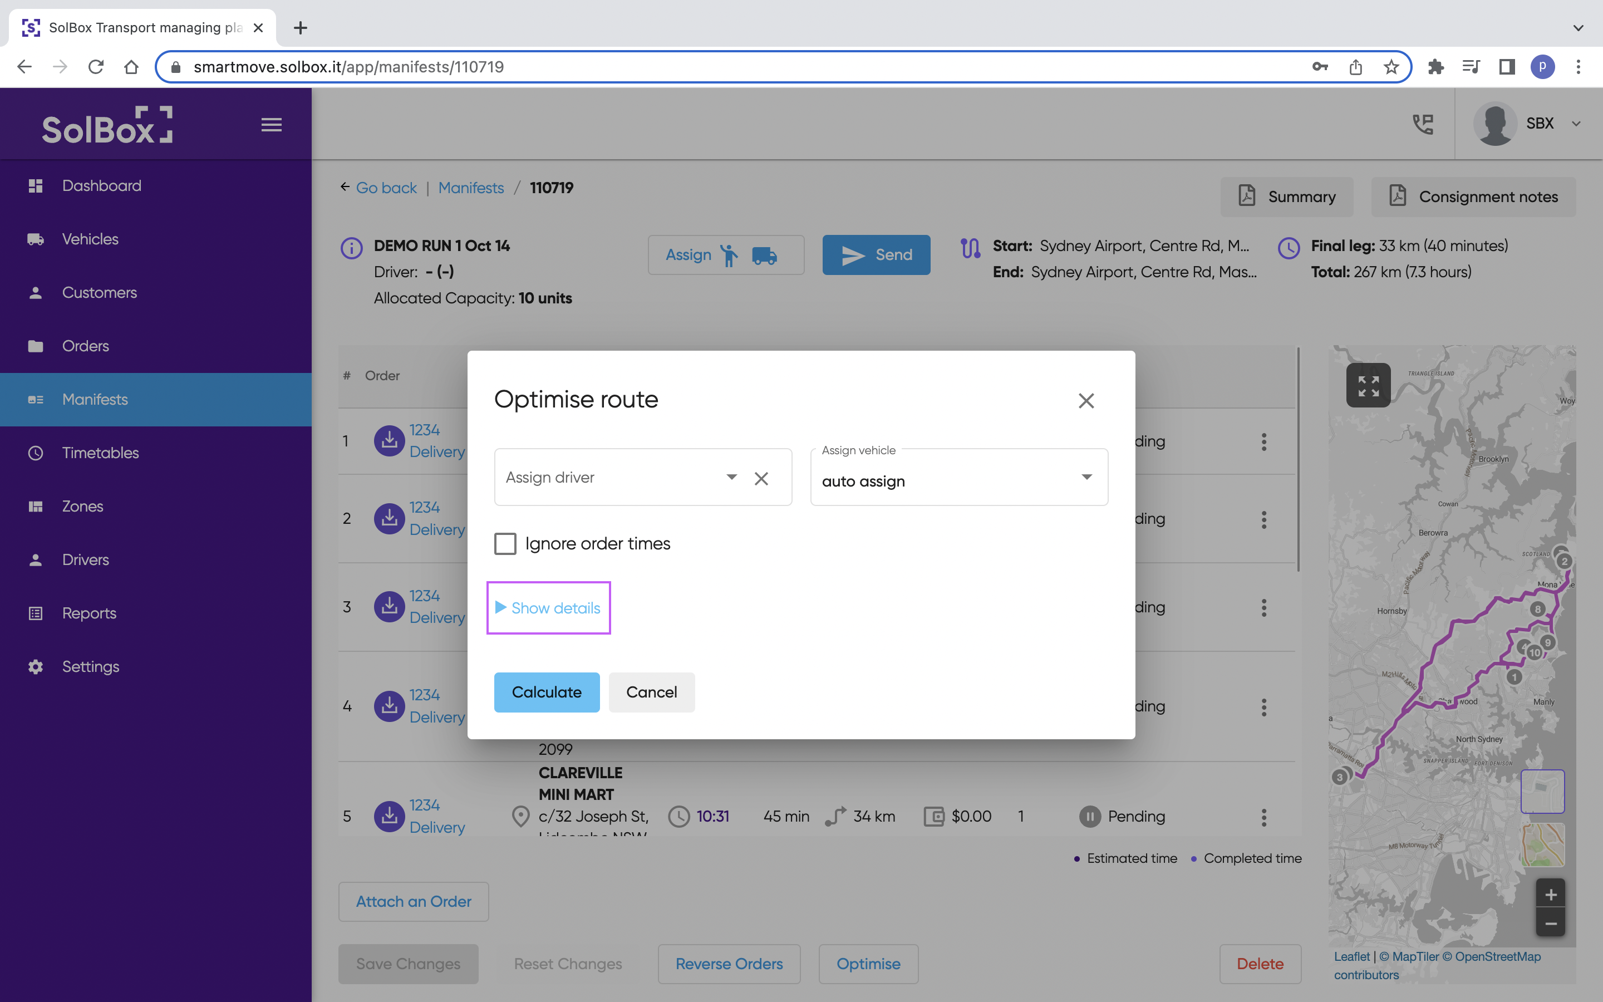The width and height of the screenshot is (1603, 1002).
Task: Click the phone contact icon in header
Action: pos(1423,124)
